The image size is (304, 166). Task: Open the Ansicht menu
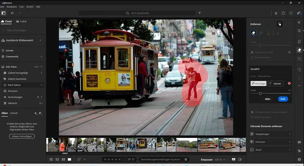pyautogui.click(x=30, y=7)
